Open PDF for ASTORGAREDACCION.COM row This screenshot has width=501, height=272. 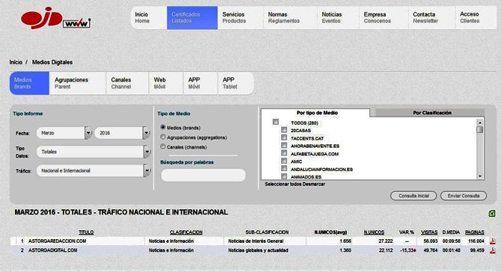pyautogui.click(x=492, y=241)
